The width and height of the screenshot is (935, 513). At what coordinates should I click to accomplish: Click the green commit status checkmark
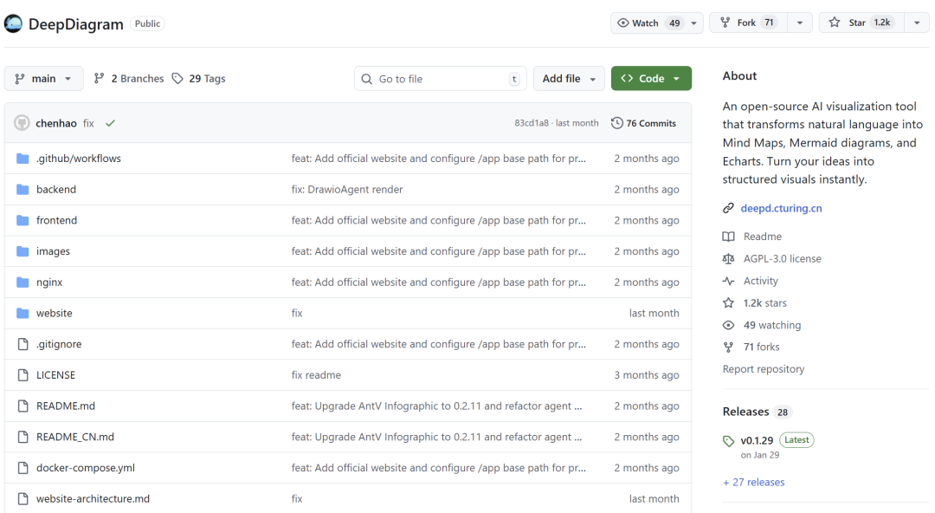click(110, 124)
